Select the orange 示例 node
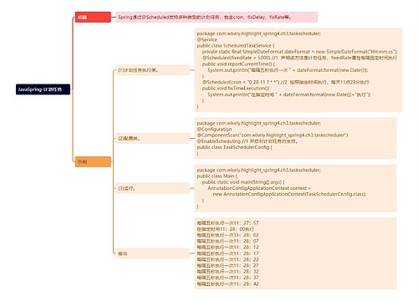This screenshot has width=418, height=301. tap(93, 161)
